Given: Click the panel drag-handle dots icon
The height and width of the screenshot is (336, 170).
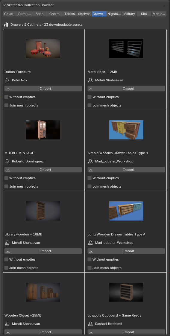Looking at the screenshot, I should pyautogui.click(x=164, y=5).
